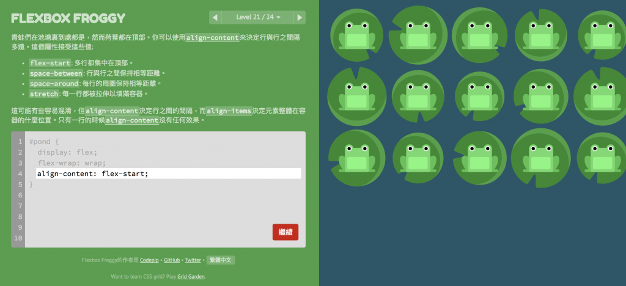Click the align-items help term

(x=229, y=111)
